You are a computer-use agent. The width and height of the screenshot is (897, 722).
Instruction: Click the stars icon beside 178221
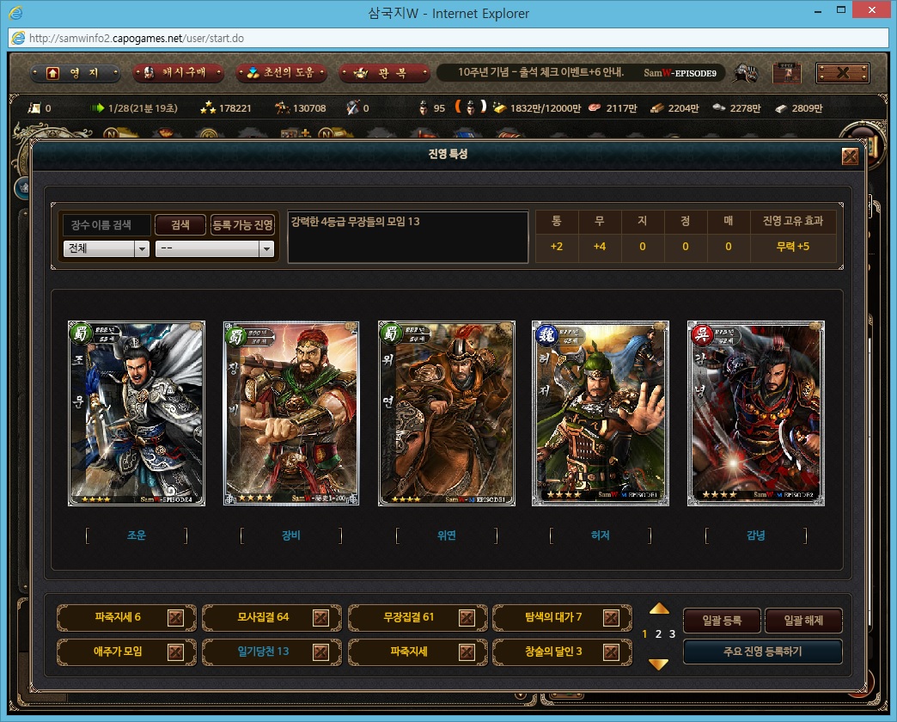[x=208, y=107]
